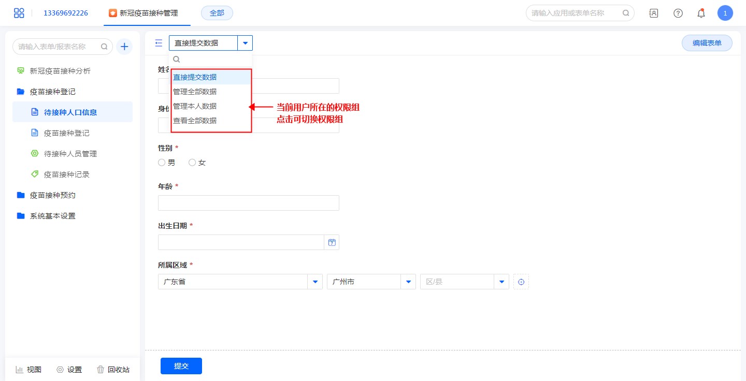Click the 年龄 input field
The height and width of the screenshot is (381, 746).
[x=249, y=203]
